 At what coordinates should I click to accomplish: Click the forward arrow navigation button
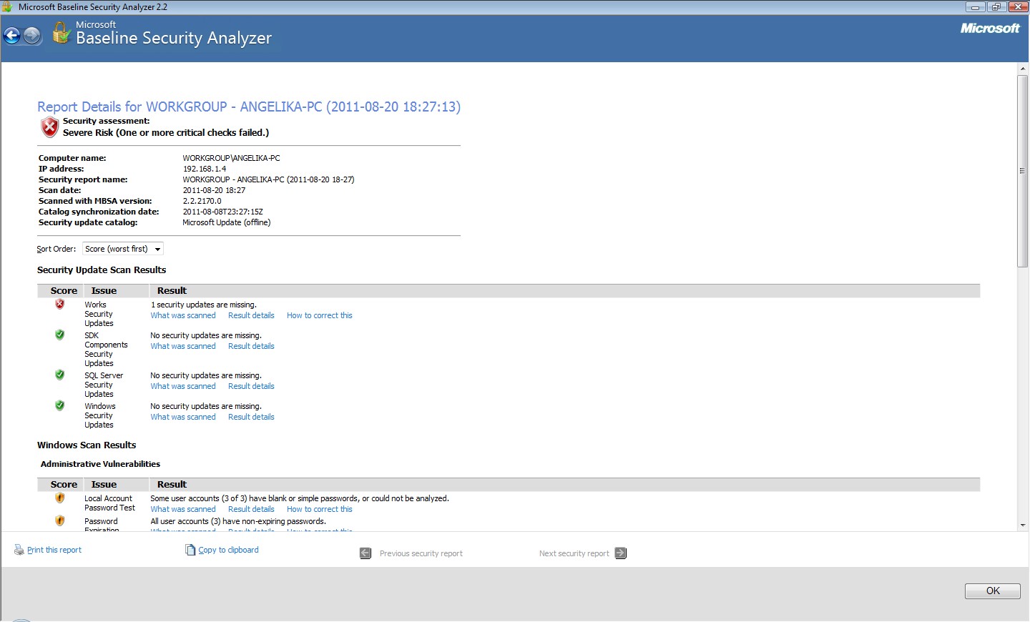(32, 35)
